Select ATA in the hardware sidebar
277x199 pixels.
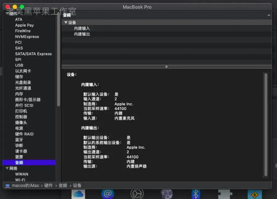(x=18, y=19)
